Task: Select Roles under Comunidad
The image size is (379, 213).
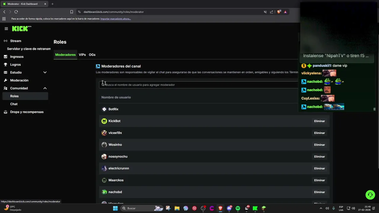Action: coord(25,96)
